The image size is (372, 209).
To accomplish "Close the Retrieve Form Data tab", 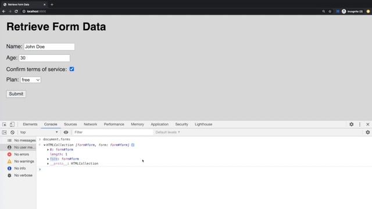I will tap(44, 5).
